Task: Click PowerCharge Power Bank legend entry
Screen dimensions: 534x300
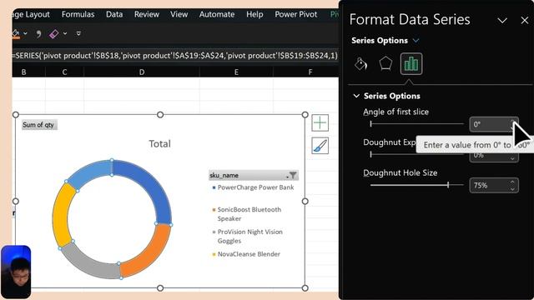Action: coord(253,187)
